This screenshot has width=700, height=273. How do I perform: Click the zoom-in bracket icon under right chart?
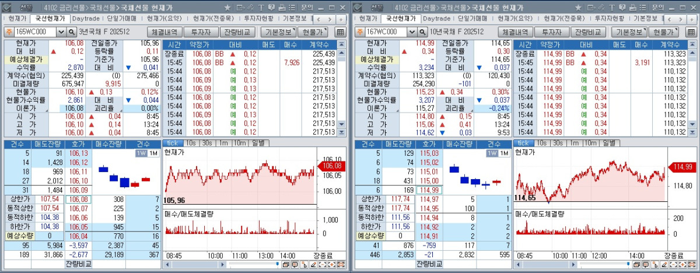(x=682, y=264)
